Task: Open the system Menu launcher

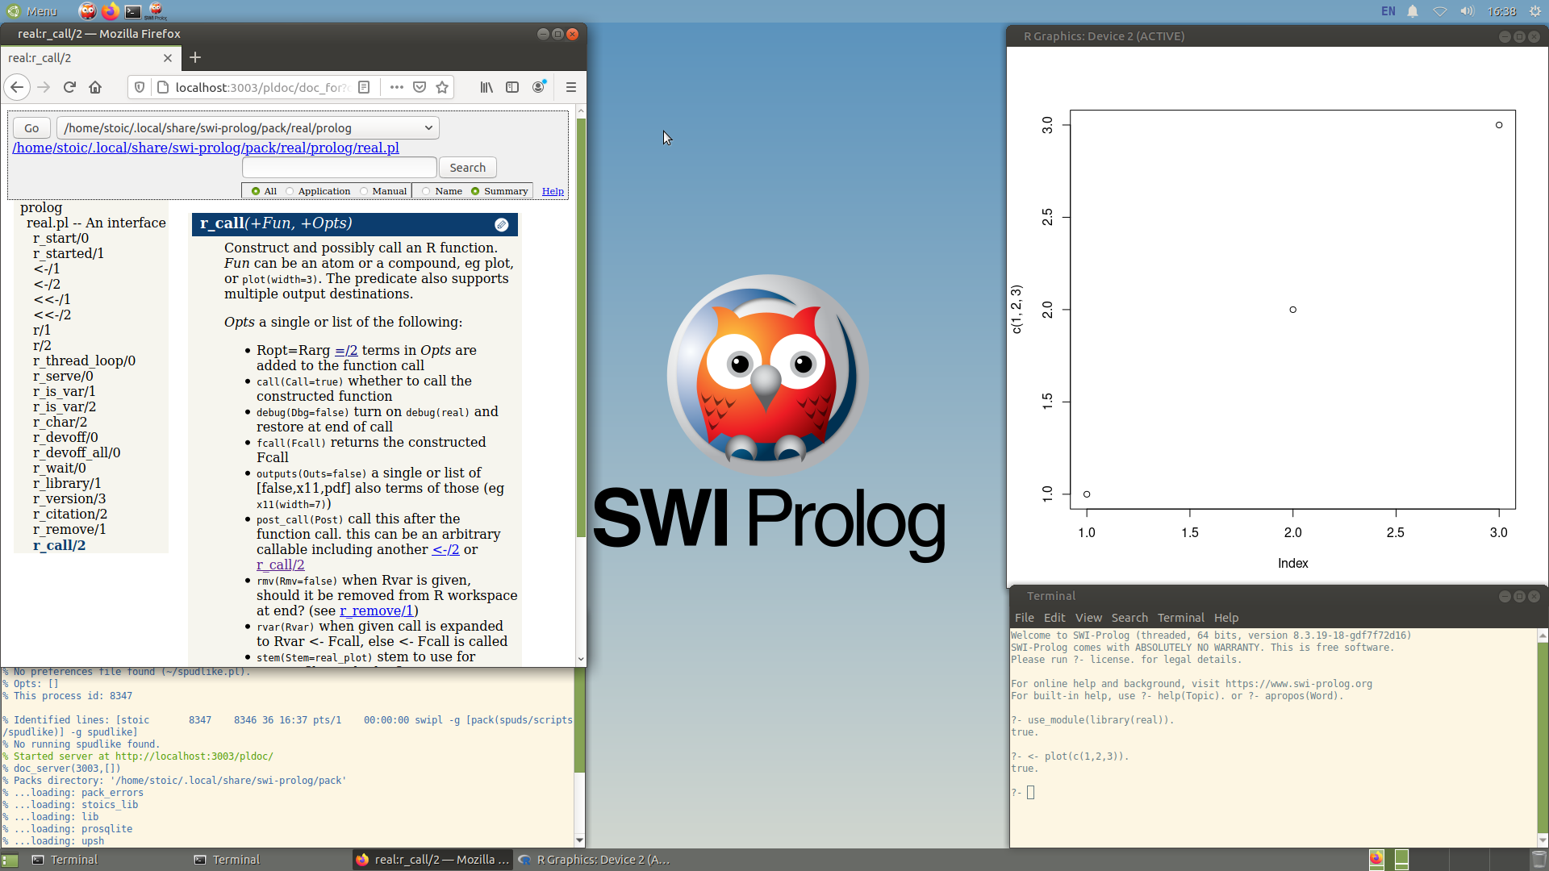Action: (x=32, y=11)
